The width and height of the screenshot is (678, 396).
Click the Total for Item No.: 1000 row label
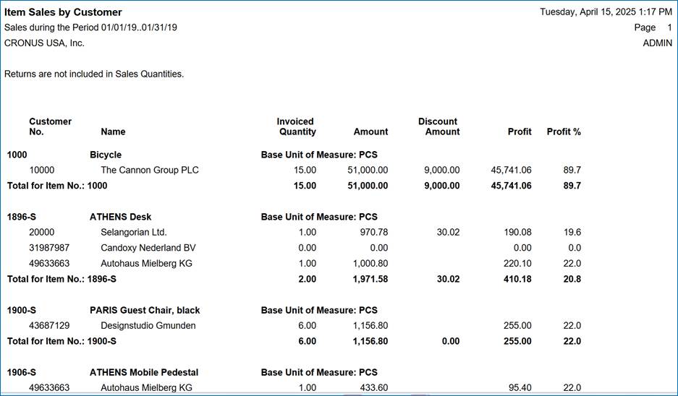click(x=57, y=186)
